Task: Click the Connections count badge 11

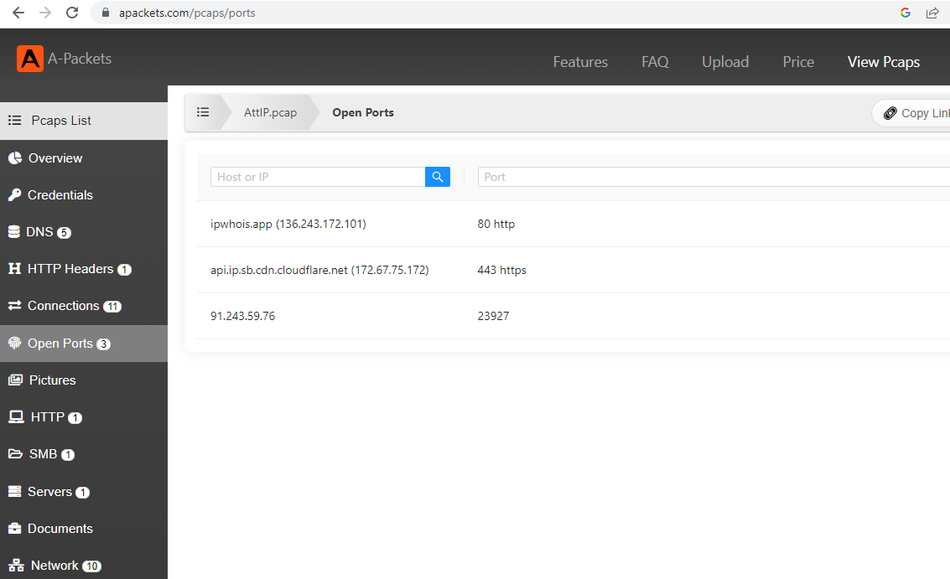Action: pyautogui.click(x=112, y=307)
